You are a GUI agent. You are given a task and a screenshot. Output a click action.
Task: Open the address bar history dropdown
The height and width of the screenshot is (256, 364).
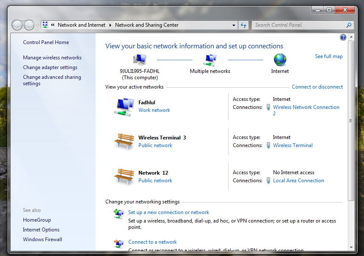(233, 25)
